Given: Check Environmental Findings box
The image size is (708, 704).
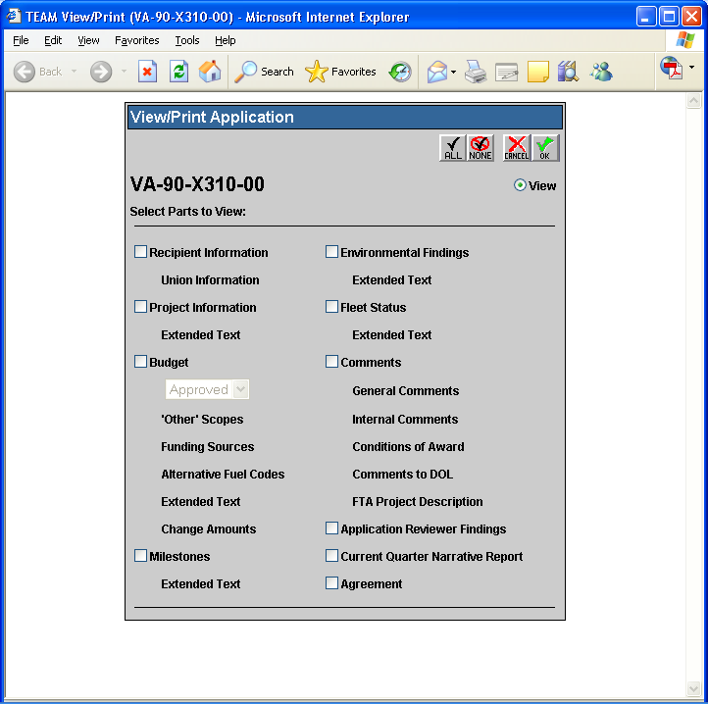Looking at the screenshot, I should pos(331,252).
